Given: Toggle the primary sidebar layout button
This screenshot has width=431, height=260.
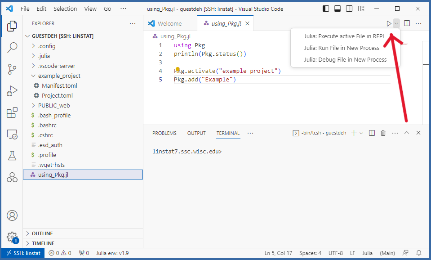Looking at the screenshot, I should (x=326, y=9).
